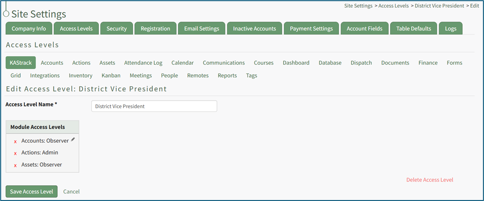Image resolution: width=484 pixels, height=201 pixels.
Task: Select the Table Defaults tab
Action: 413,29
